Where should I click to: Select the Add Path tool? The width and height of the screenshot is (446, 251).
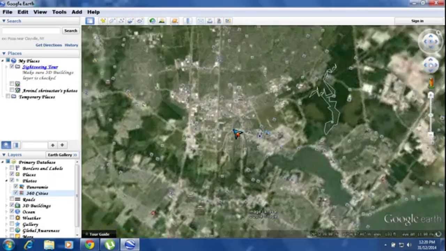(x=122, y=21)
